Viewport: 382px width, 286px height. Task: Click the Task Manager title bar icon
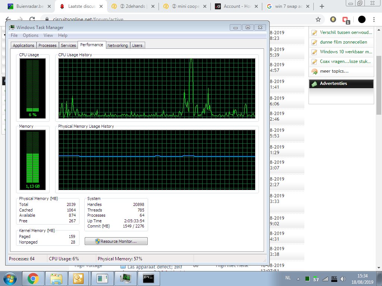click(x=12, y=27)
